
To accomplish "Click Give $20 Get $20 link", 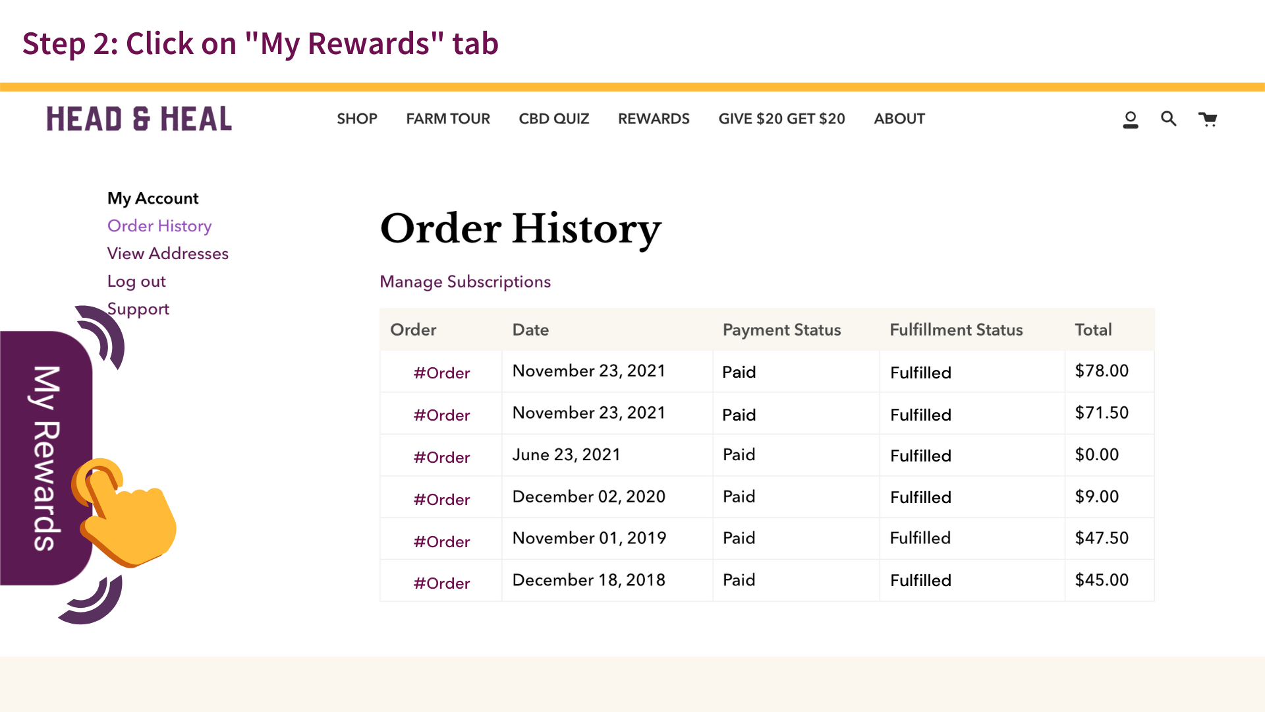I will pos(781,119).
